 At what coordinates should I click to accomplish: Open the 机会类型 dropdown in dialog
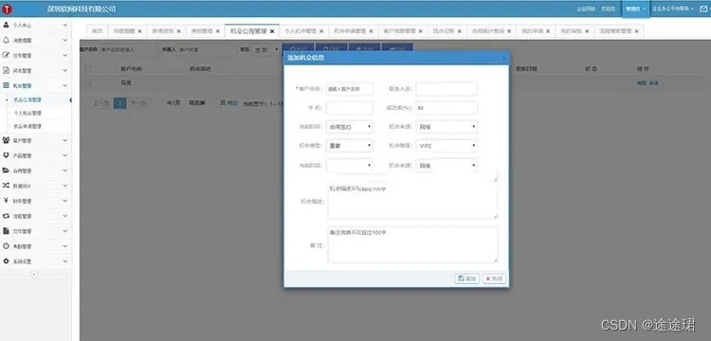tap(349, 146)
